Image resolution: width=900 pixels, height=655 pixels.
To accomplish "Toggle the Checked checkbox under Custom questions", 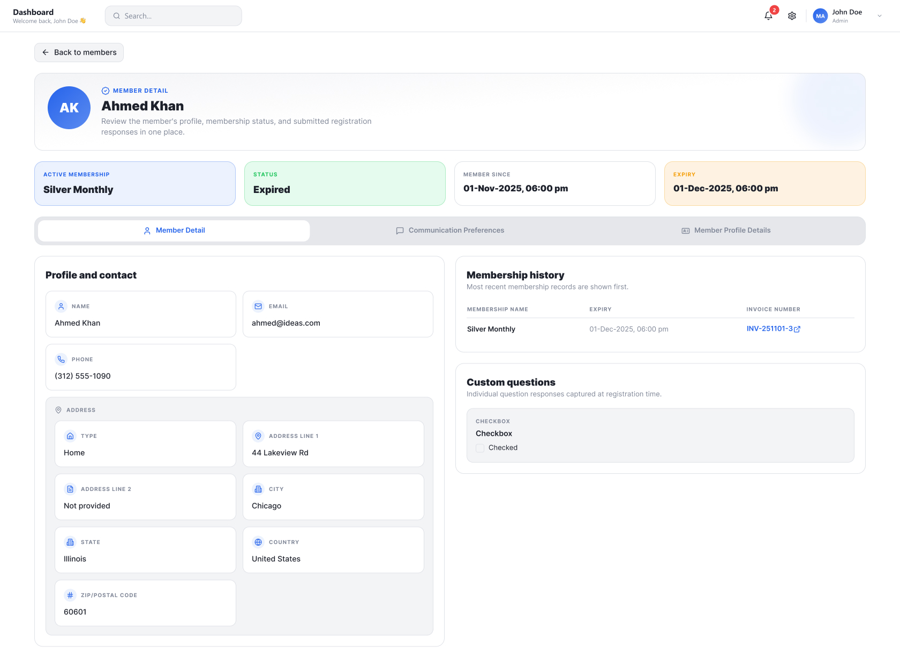I will [x=480, y=448].
